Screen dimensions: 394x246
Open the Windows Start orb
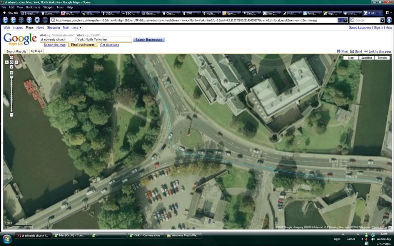[7, 239]
